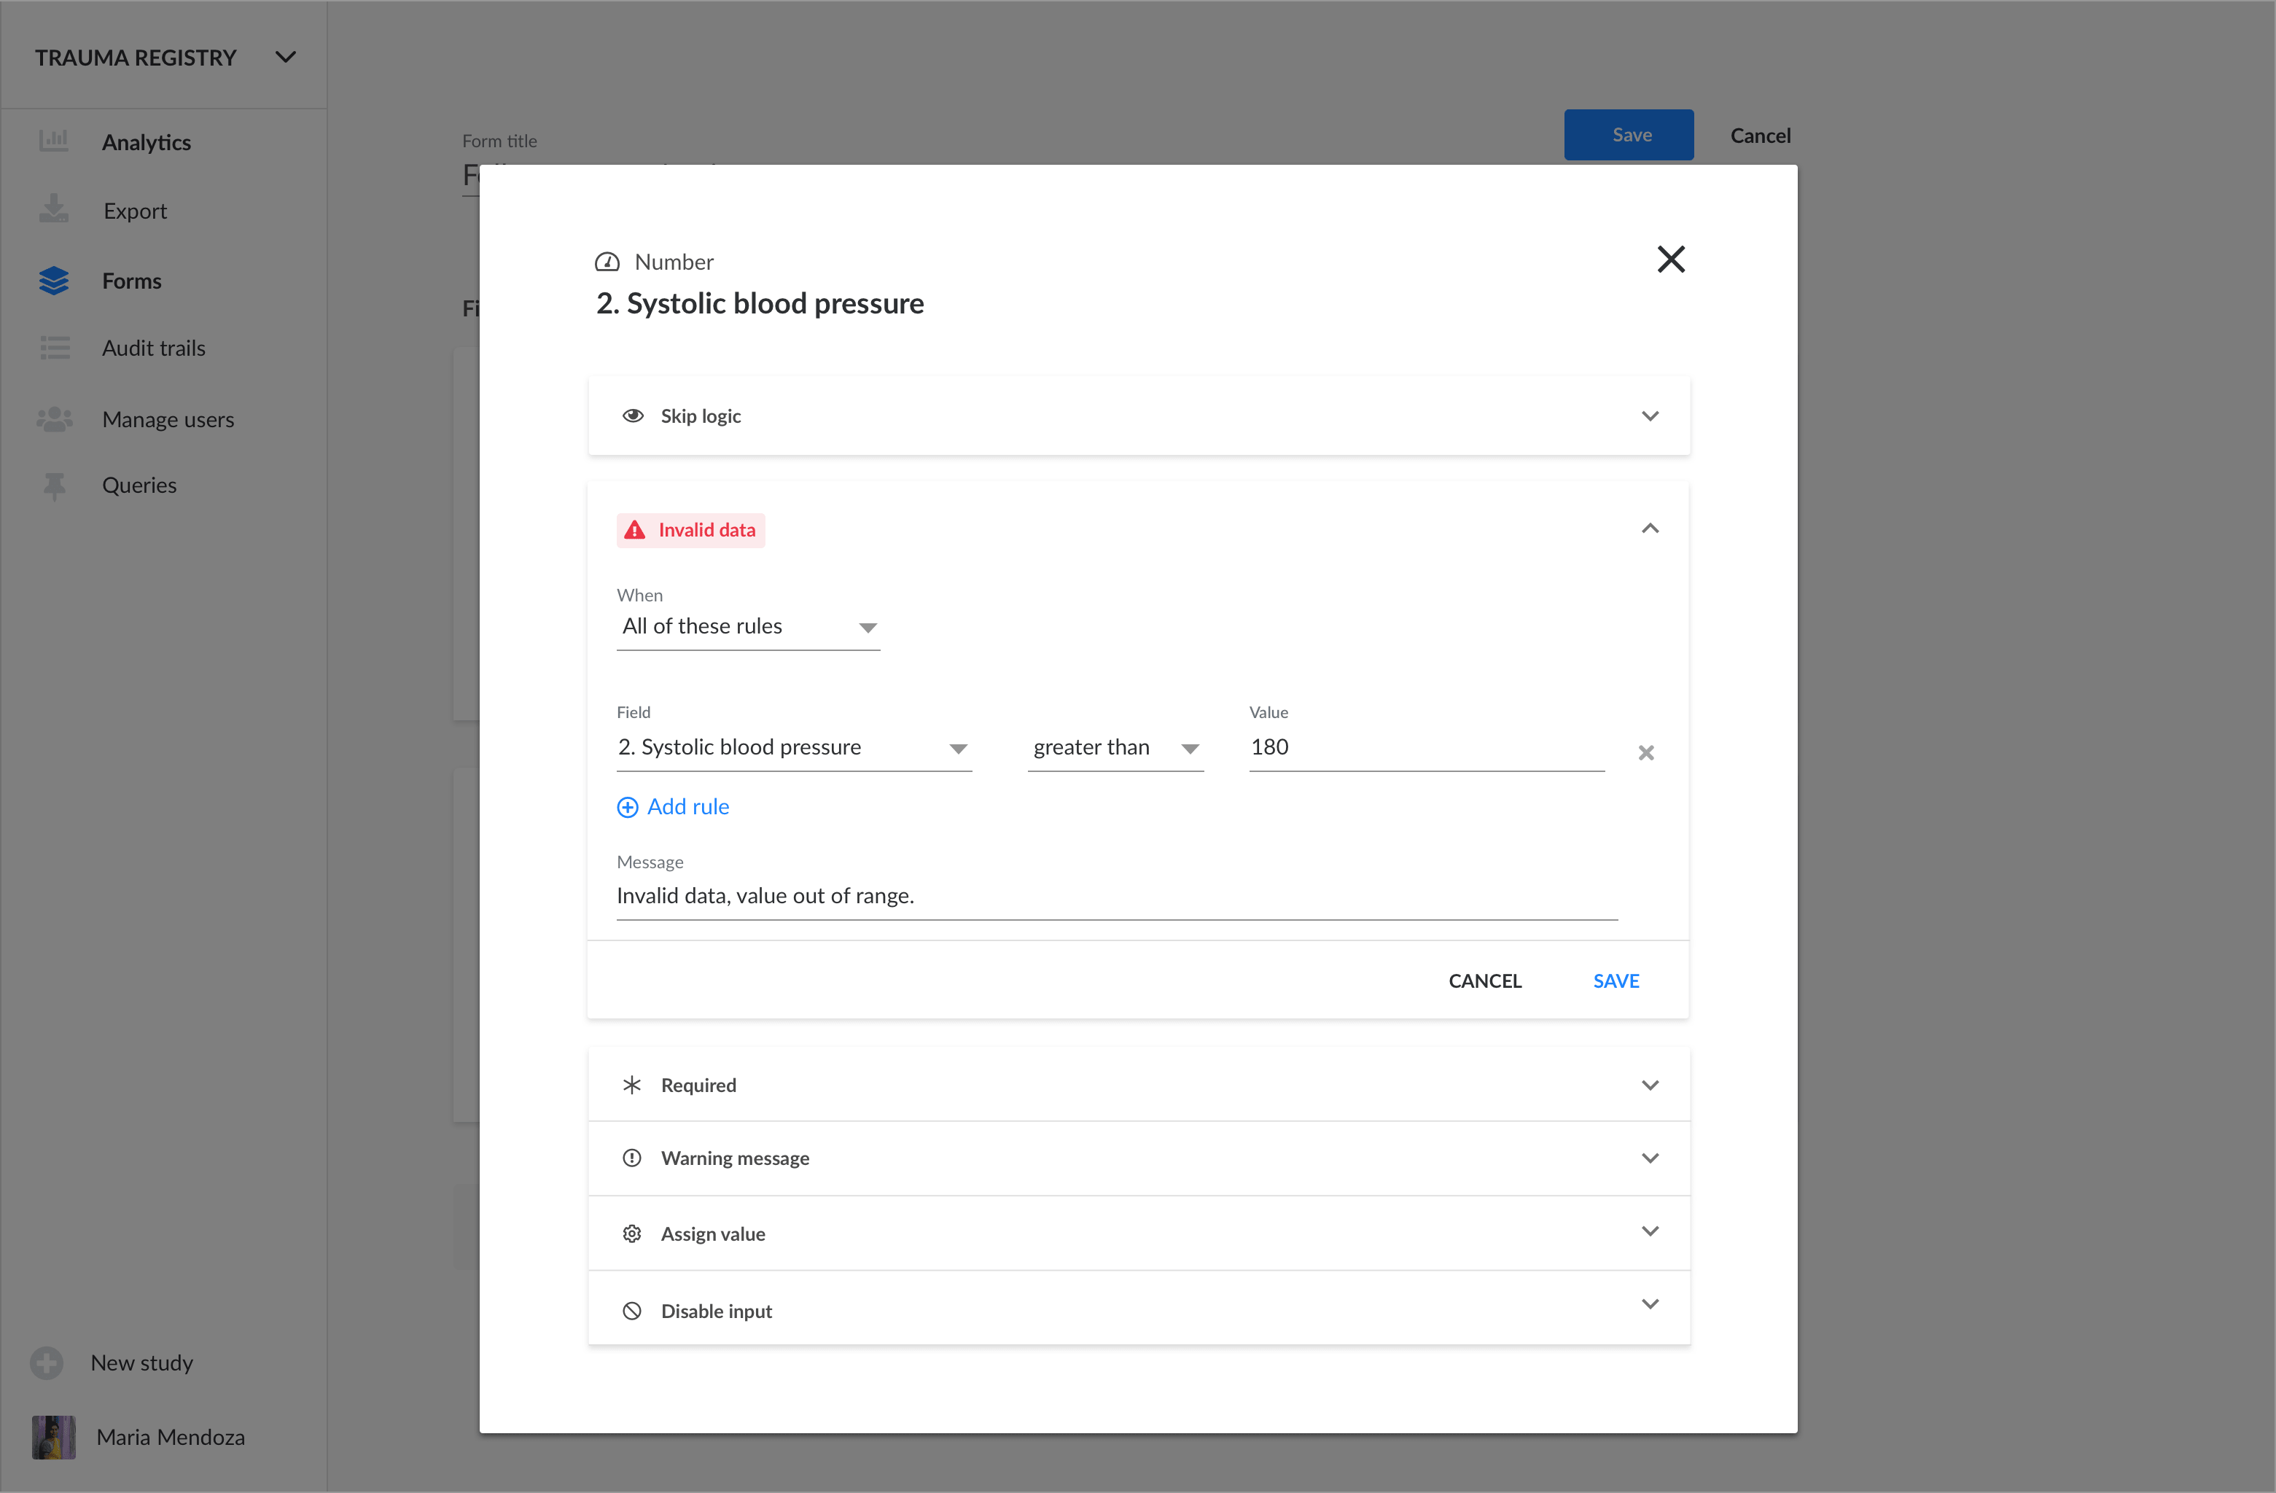Open the Field selection dropdown
Viewport: 2276px width, 1493px height.
[792, 748]
